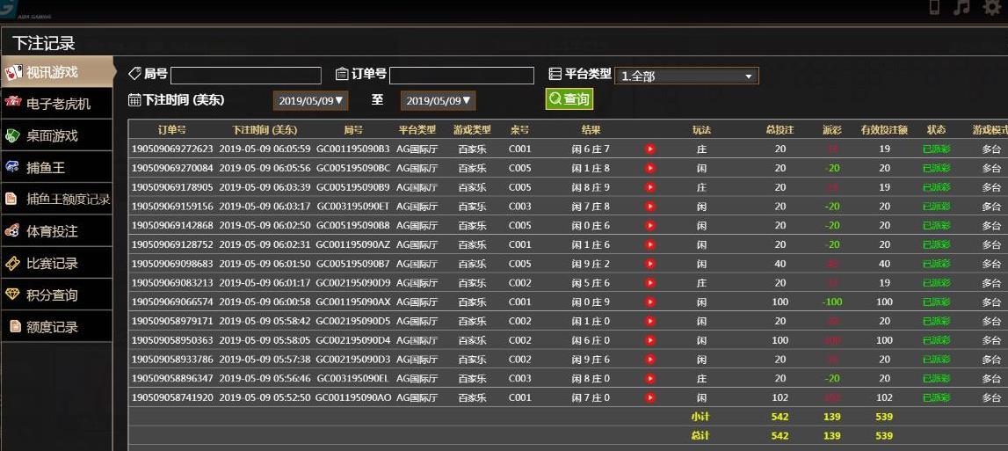
Task: Play video replay for order 190509069098683
Action: (x=650, y=264)
